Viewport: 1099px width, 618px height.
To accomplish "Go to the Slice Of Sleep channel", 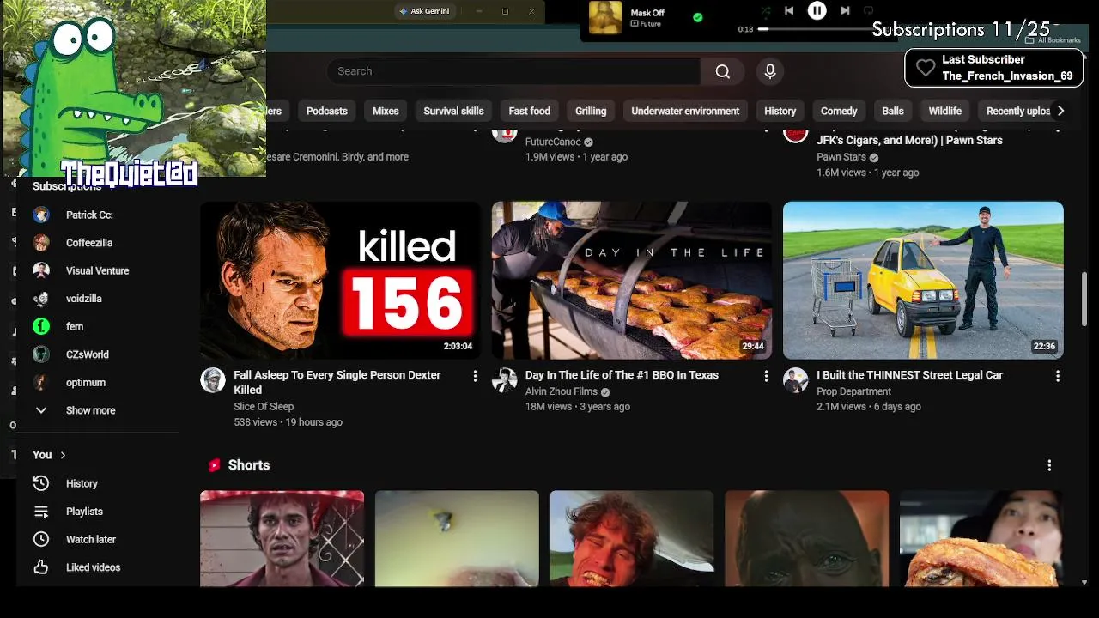I will point(264,407).
